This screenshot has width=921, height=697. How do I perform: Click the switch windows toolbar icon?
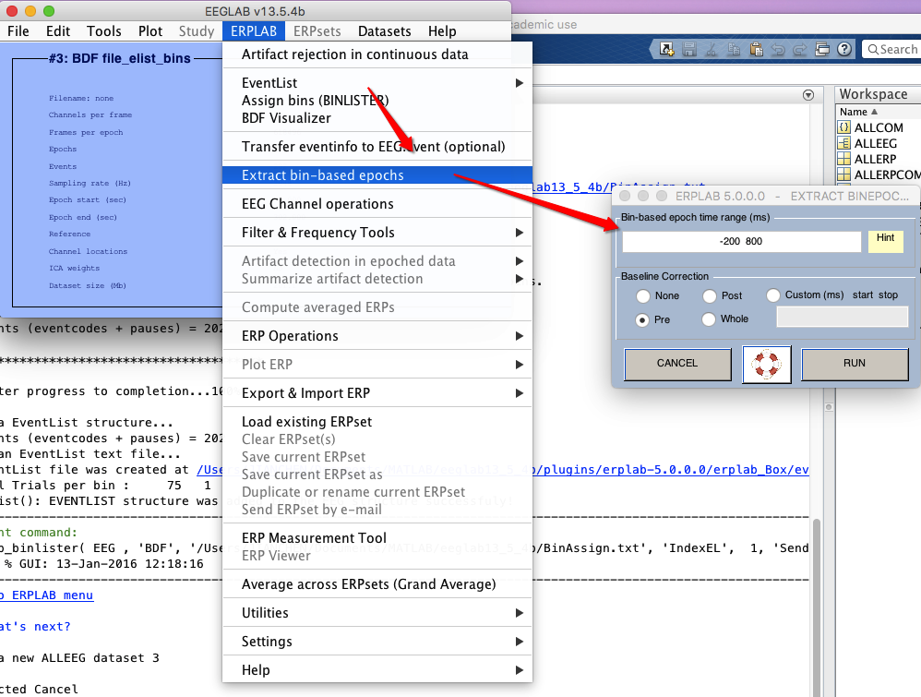(822, 49)
